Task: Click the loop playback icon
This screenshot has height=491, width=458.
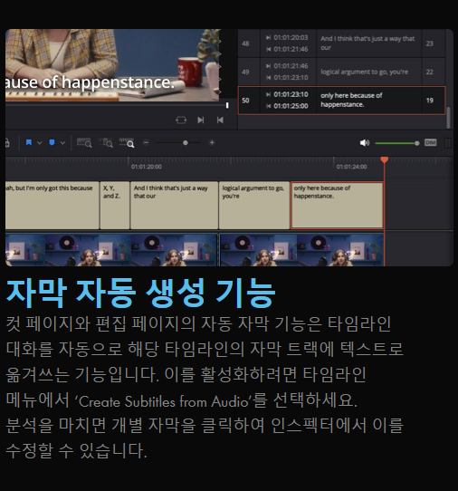Action: point(181,120)
